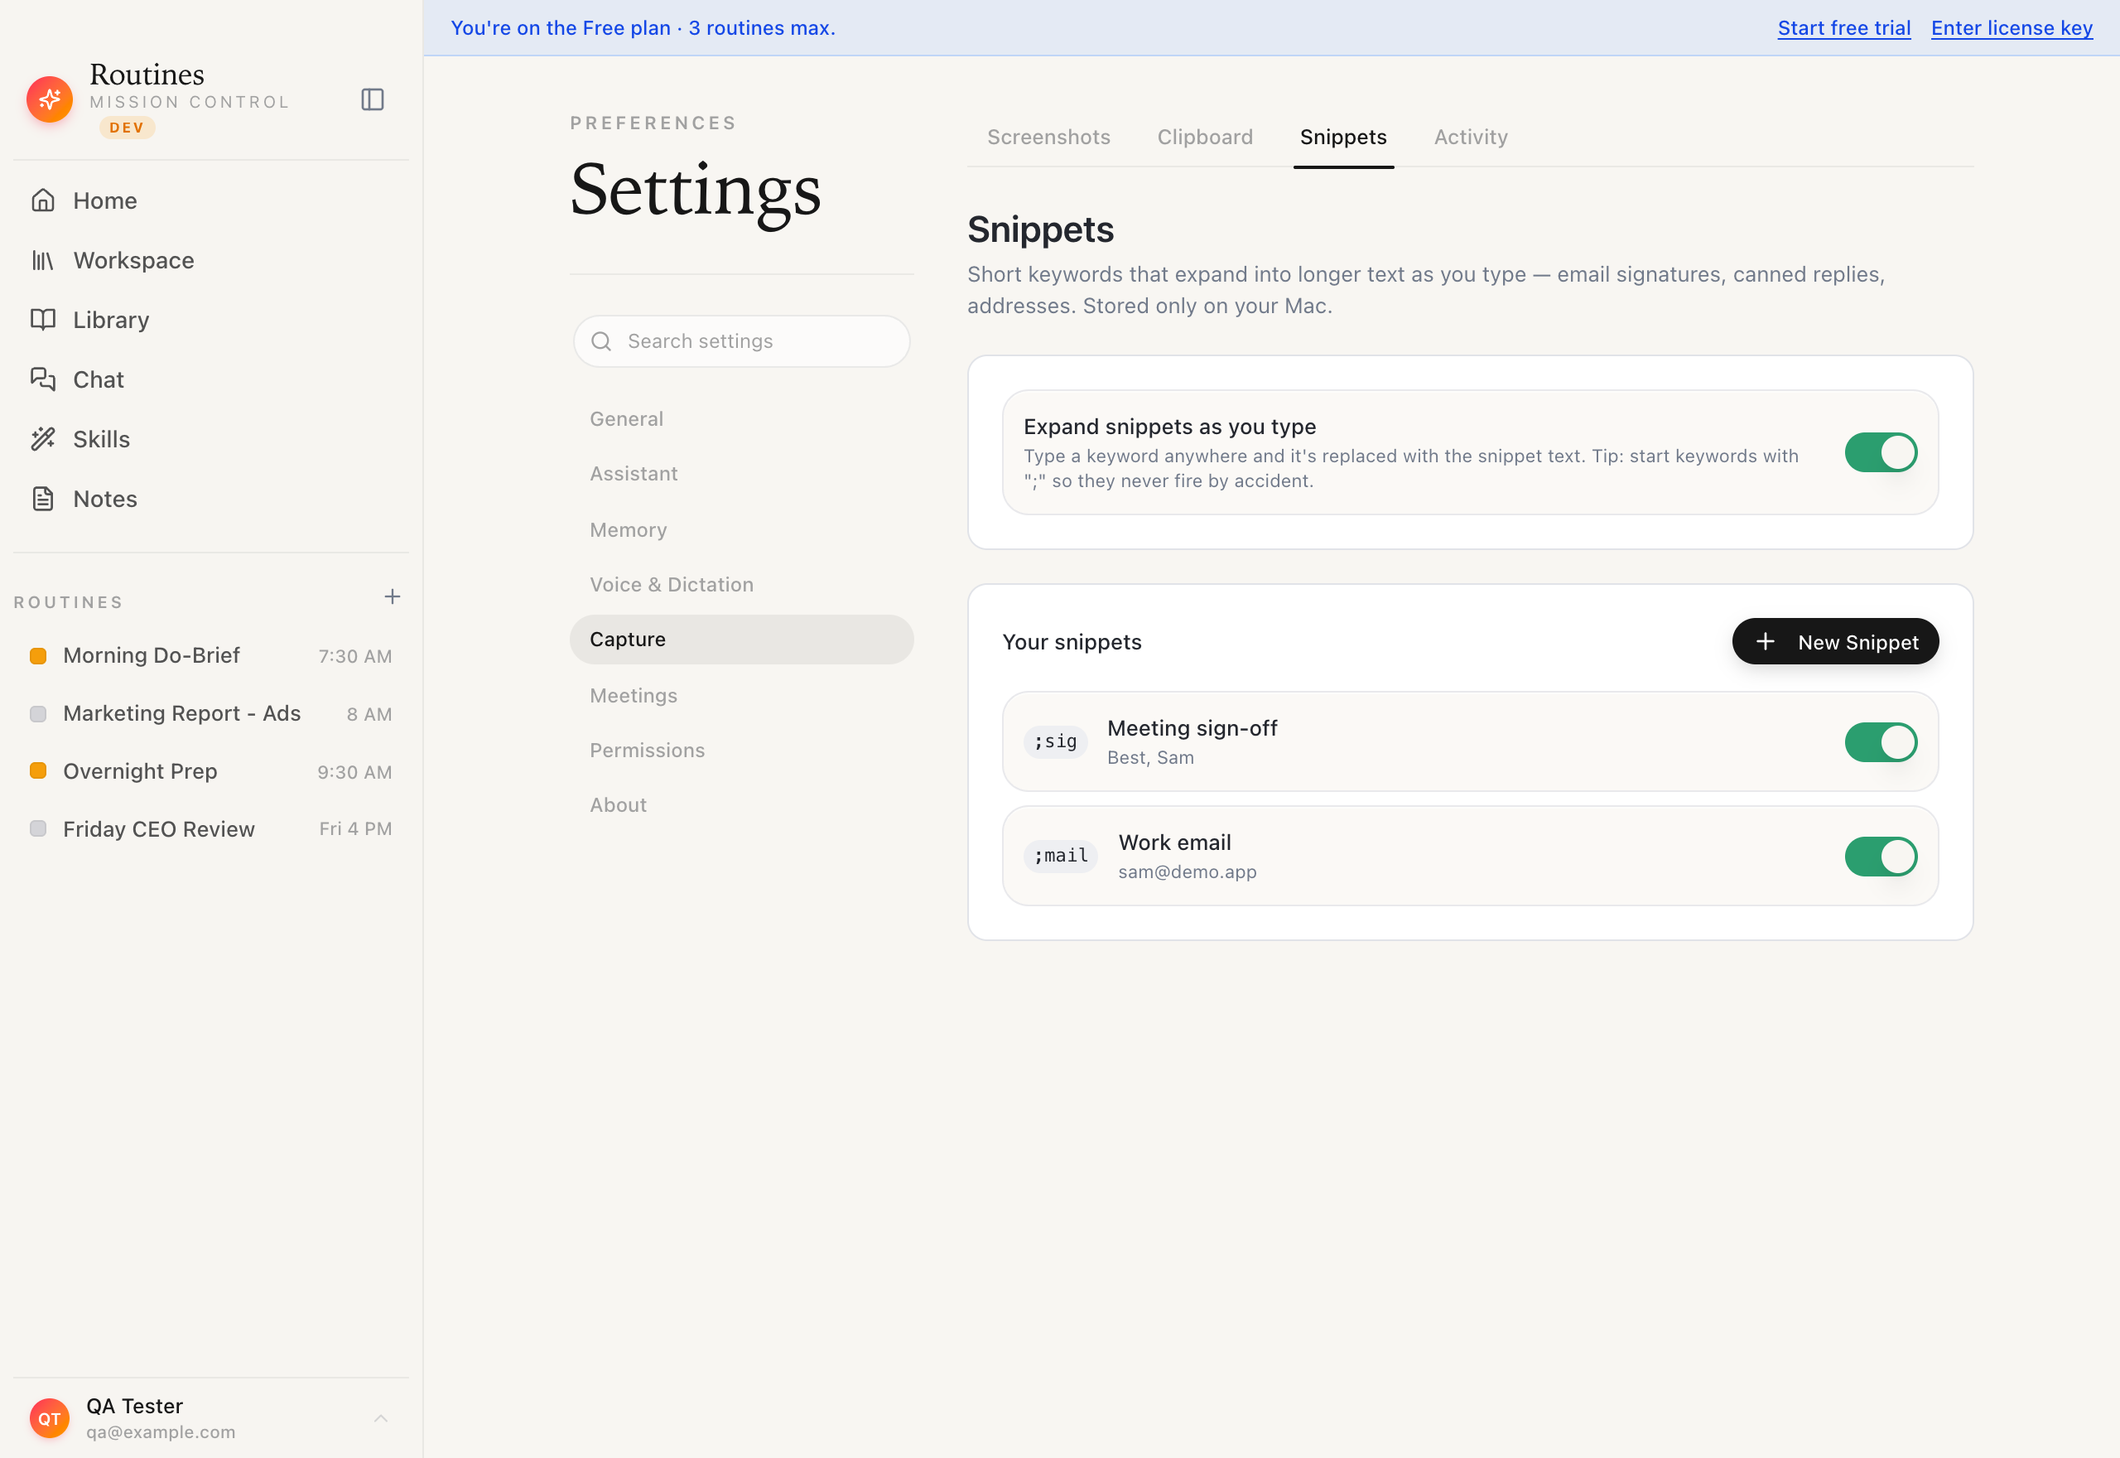The width and height of the screenshot is (2120, 1458).
Task: Open Notes in sidebar
Action: tap(211, 499)
